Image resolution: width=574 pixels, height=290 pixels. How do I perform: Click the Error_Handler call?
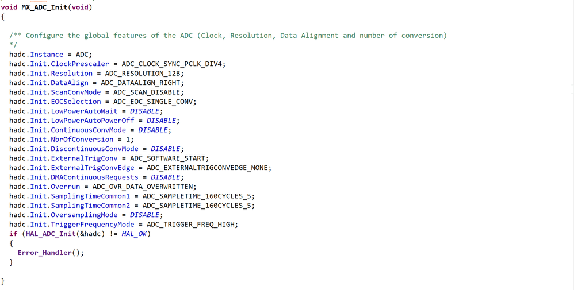tap(44, 253)
